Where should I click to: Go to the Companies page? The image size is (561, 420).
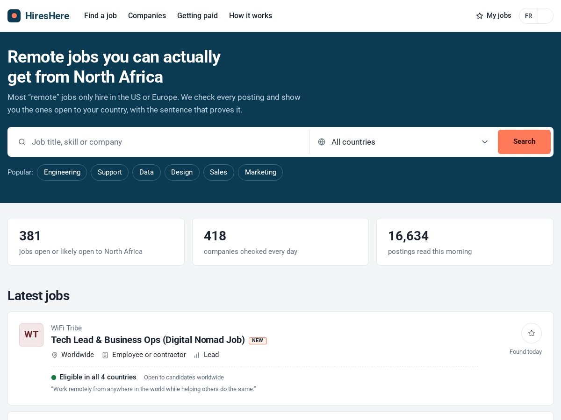point(147,16)
